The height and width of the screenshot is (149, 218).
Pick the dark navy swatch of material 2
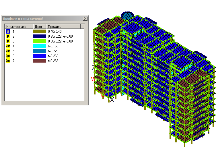pos(40,36)
